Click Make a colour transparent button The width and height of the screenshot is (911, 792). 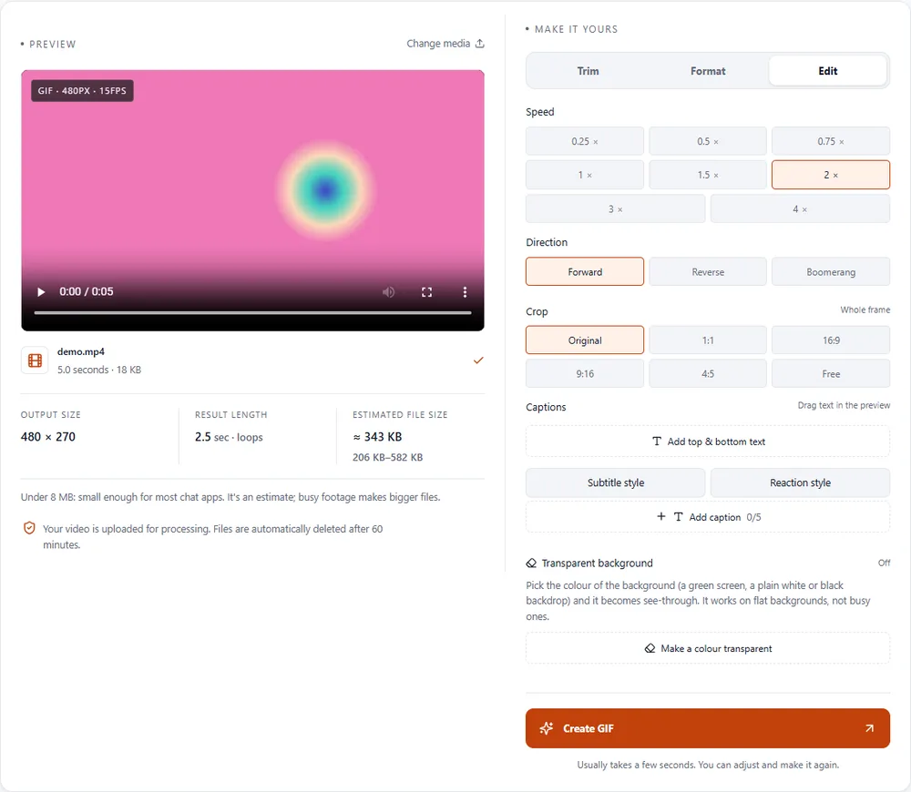[708, 648]
